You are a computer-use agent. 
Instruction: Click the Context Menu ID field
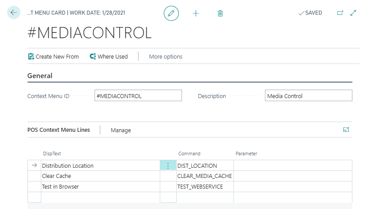(x=138, y=96)
